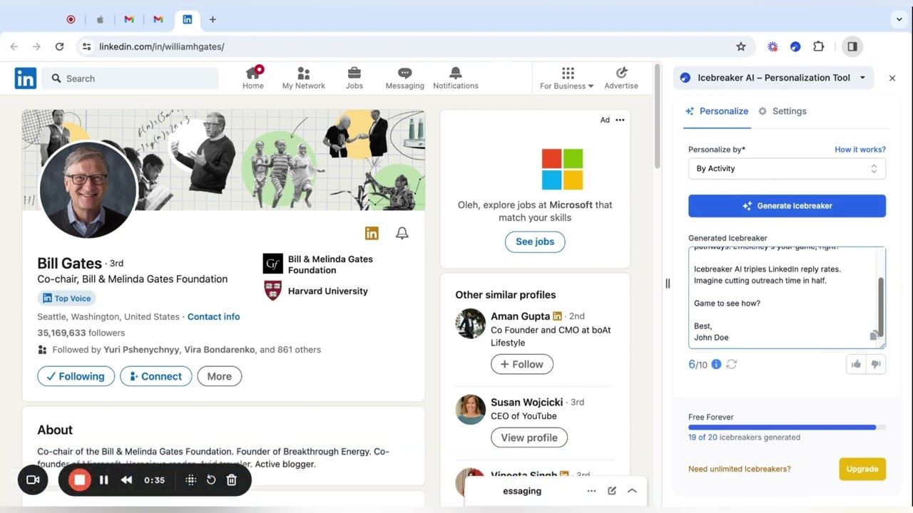Open Advertise icon
Image resolution: width=913 pixels, height=513 pixels.
(621, 73)
